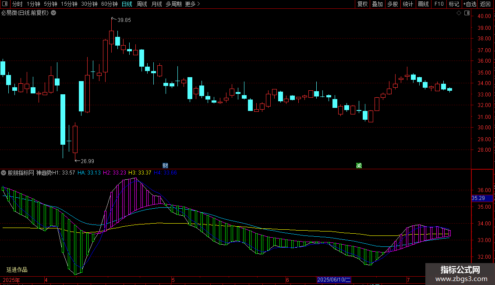Click the 35.29 price cursor label
The width and height of the screenshot is (495, 285).
tap(482, 198)
